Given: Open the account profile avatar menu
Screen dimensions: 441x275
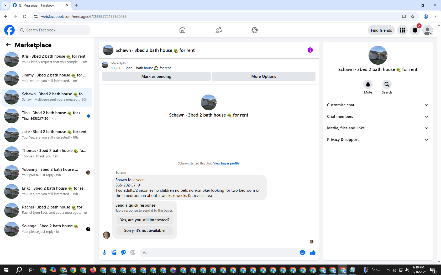Looking at the screenshot, I should click(x=428, y=30).
